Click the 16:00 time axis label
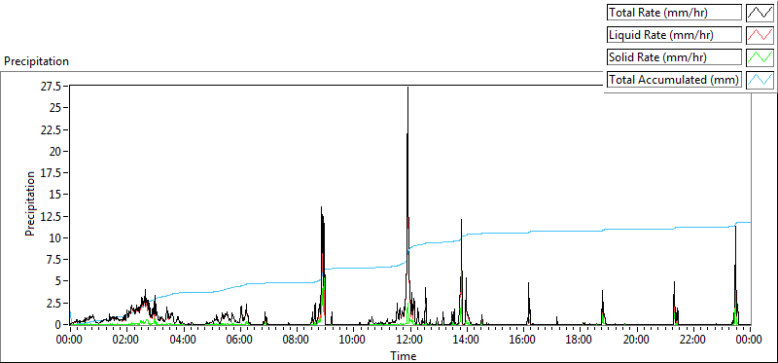This screenshot has height=363, width=778. tap(523, 341)
